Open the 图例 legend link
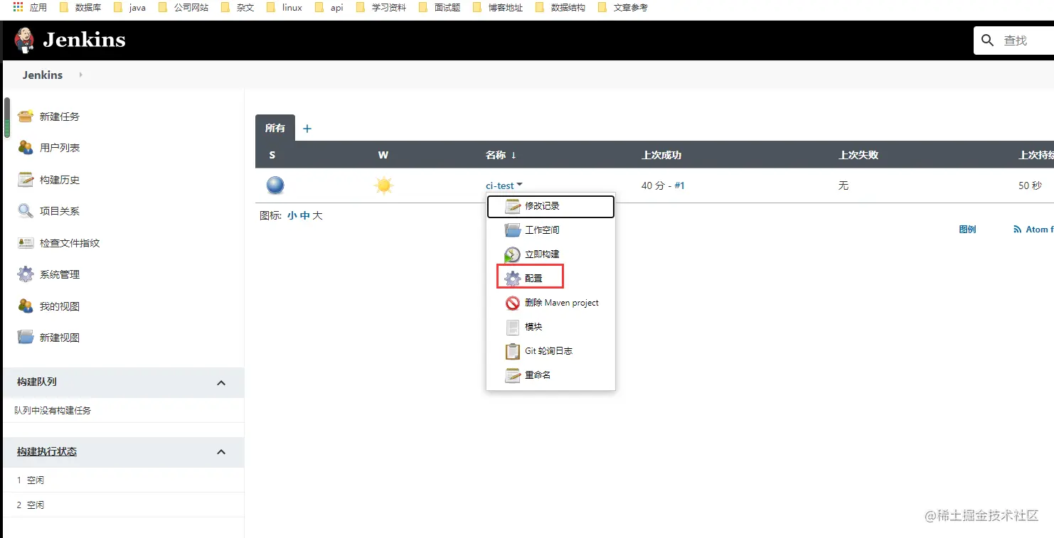The width and height of the screenshot is (1054, 538). (967, 229)
